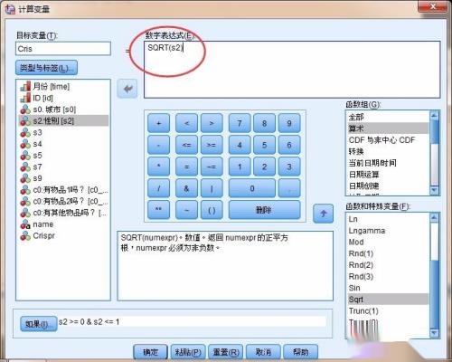Click the greater-than-or-equal key

tap(212, 145)
